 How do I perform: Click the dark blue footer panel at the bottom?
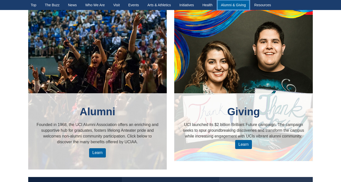click(170, 179)
